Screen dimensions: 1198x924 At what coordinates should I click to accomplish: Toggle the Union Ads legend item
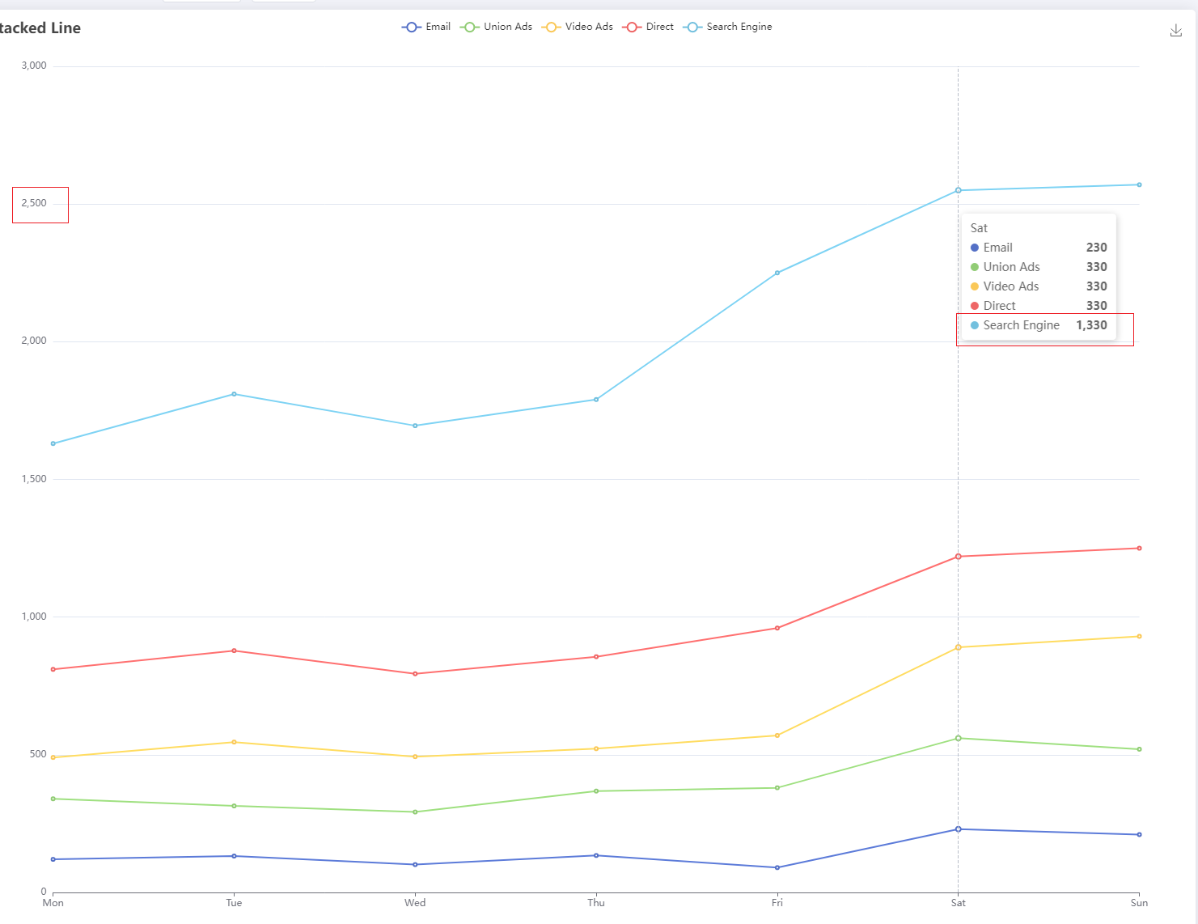496,27
